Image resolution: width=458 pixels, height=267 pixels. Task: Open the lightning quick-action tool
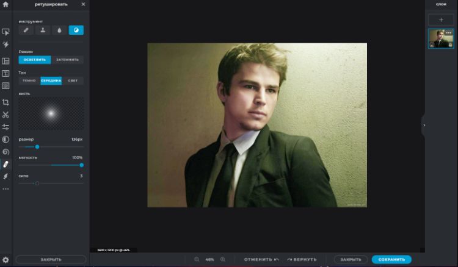(x=5, y=44)
